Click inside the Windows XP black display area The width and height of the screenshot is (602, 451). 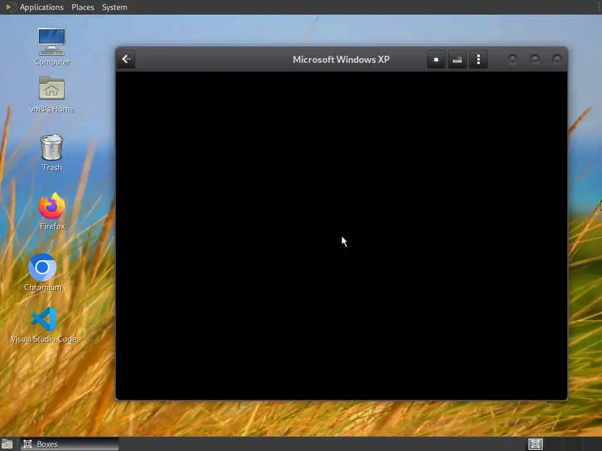pos(342,235)
